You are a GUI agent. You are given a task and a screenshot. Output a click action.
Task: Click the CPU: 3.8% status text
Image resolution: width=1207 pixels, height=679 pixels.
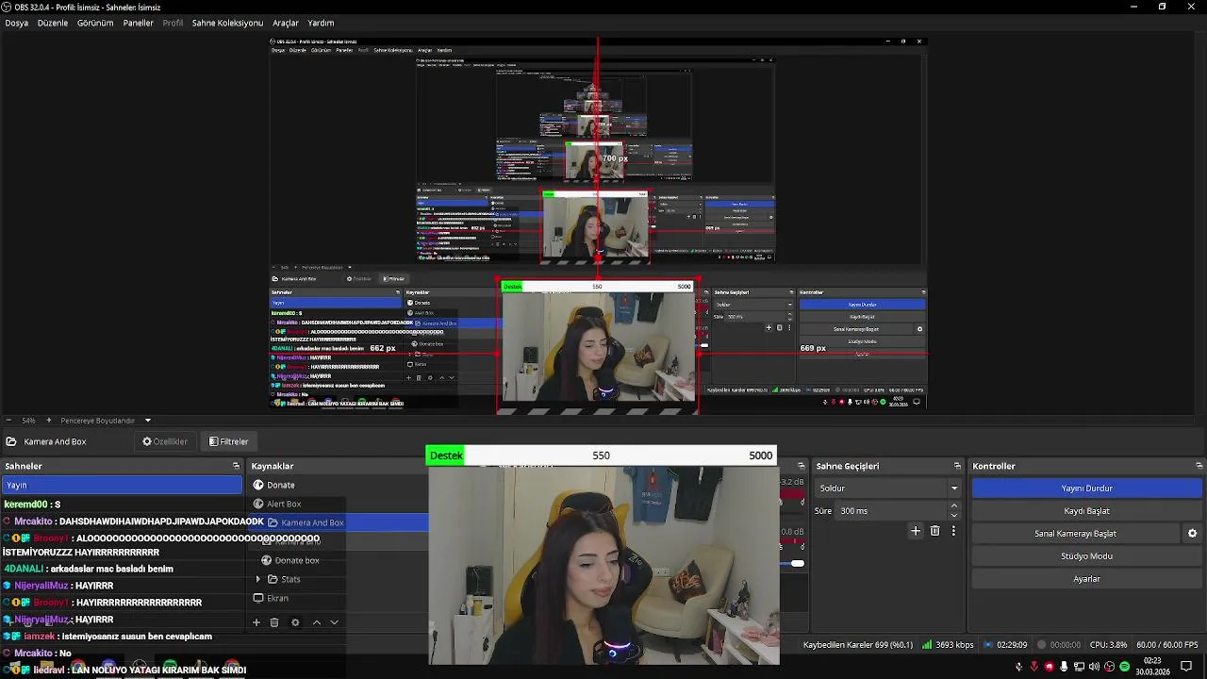[1108, 645]
